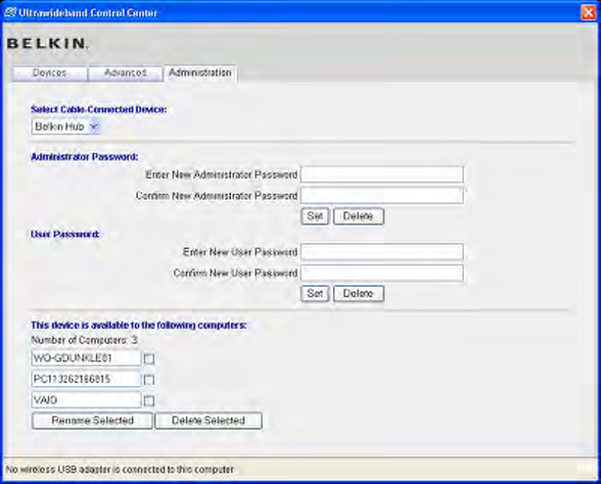Screen dimensions: 601x484
Task: Switch to the Devices tab
Action: click(49, 73)
